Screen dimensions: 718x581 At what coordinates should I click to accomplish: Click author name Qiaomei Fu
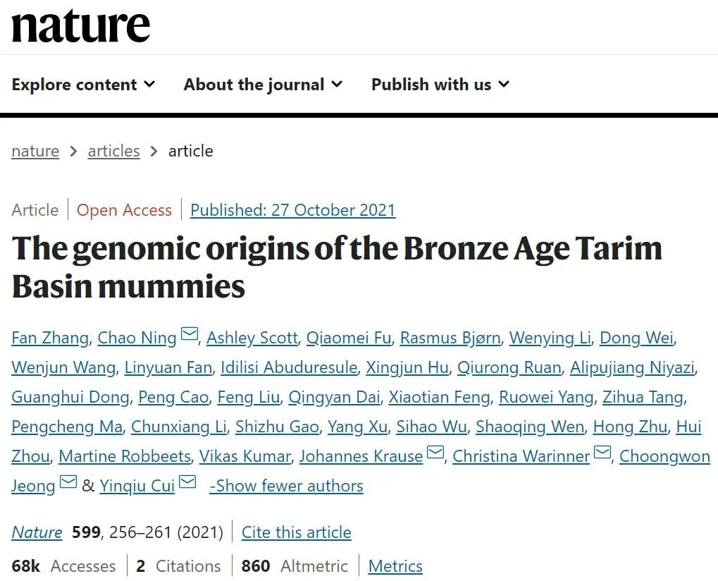coord(349,338)
